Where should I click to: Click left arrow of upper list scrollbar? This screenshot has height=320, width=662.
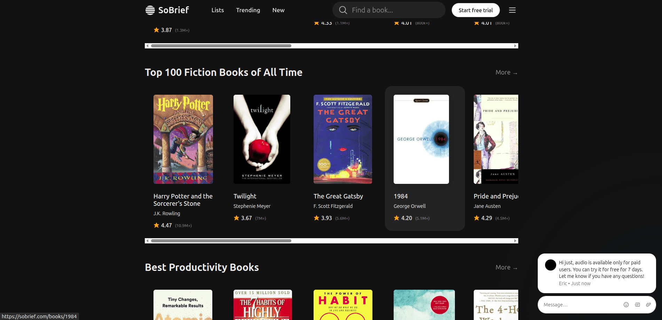pyautogui.click(x=147, y=46)
